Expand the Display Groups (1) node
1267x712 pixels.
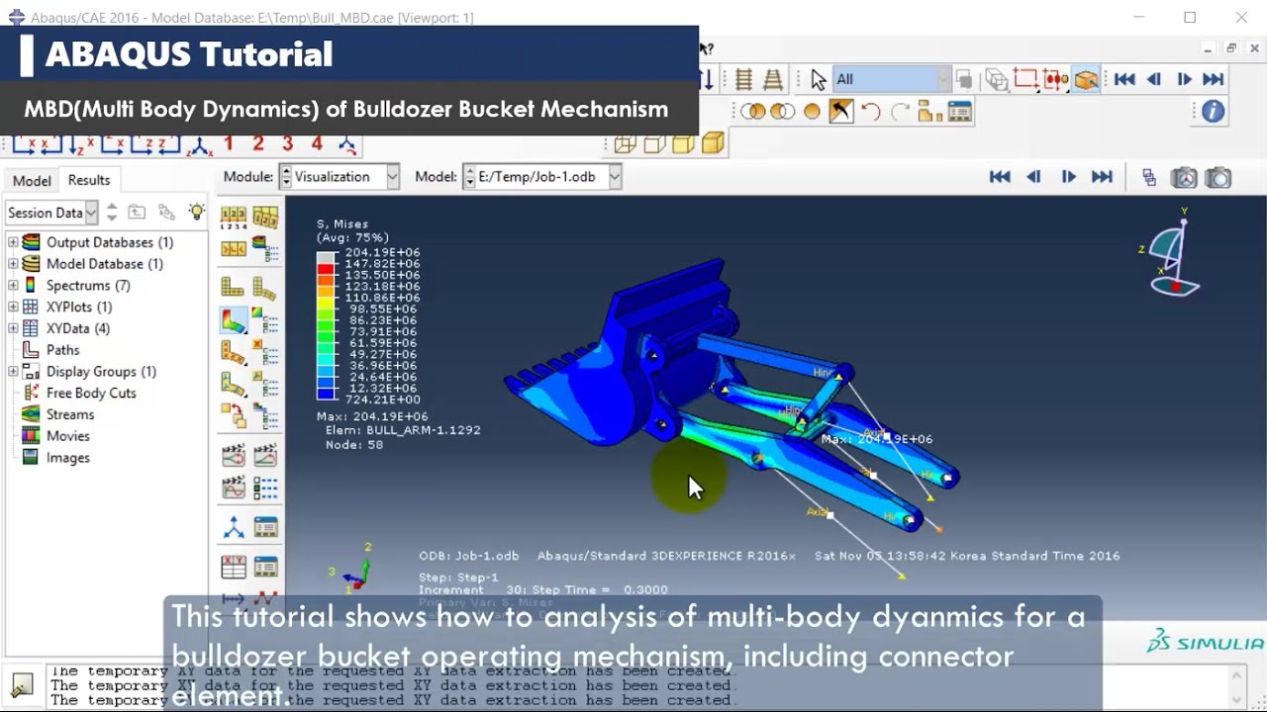(x=13, y=372)
